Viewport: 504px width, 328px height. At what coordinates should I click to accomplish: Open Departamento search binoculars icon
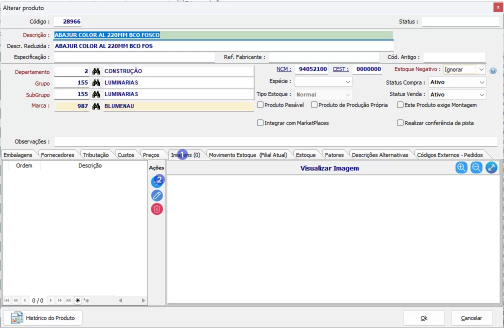(96, 71)
